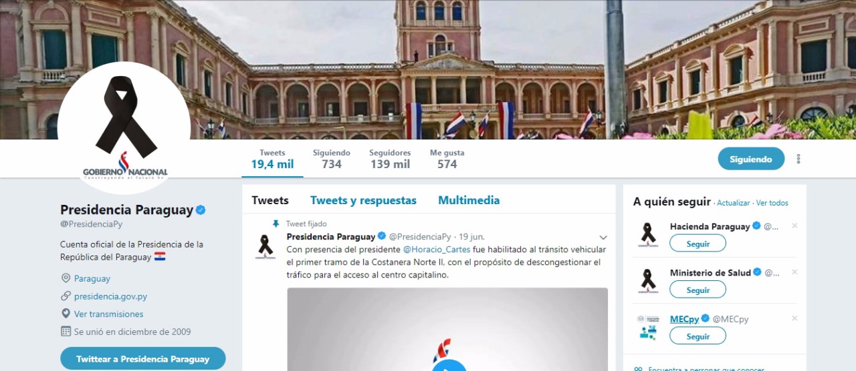Switch to the Multimedia tab

tap(469, 200)
